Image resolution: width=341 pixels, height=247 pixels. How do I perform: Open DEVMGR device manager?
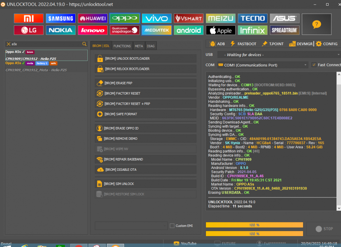click(x=301, y=44)
